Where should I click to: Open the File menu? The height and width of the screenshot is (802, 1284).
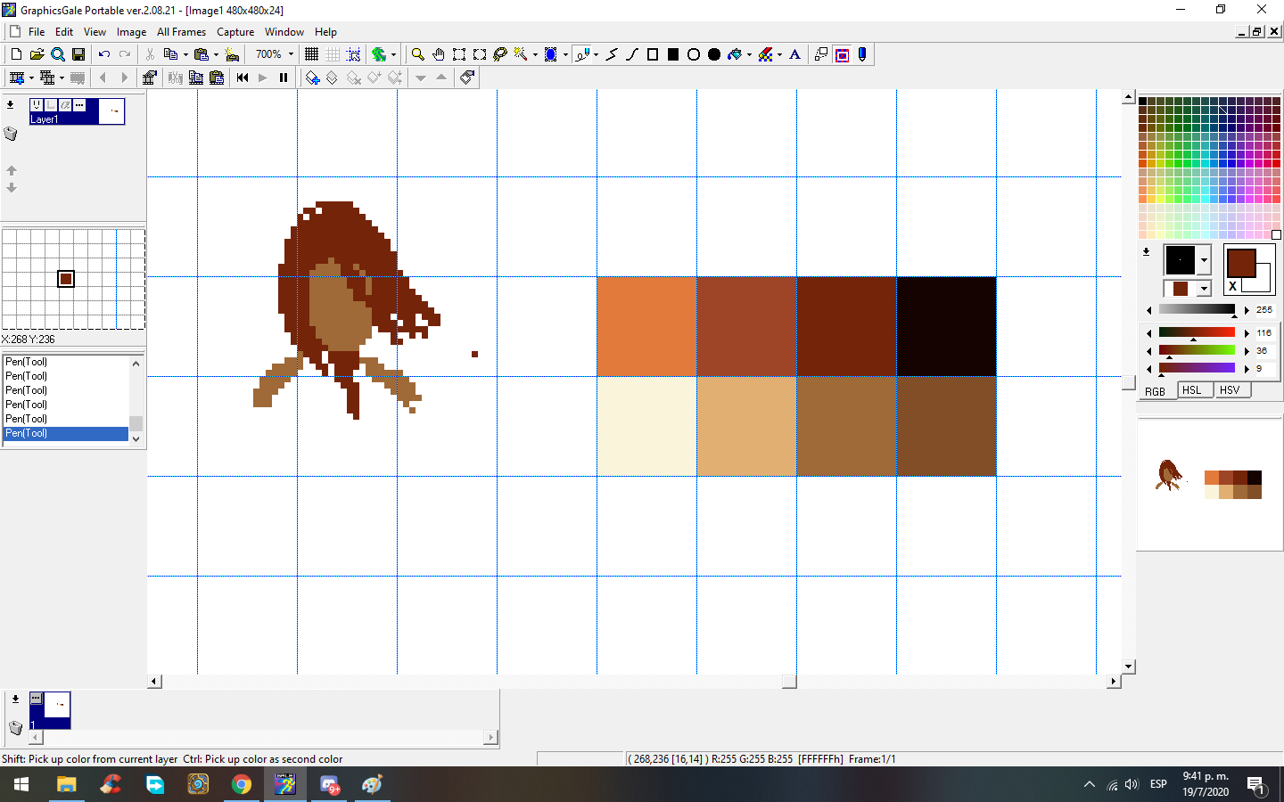[37, 32]
